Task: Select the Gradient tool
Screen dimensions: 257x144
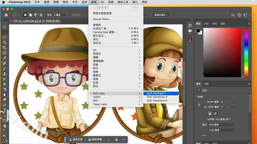Action: point(4,89)
